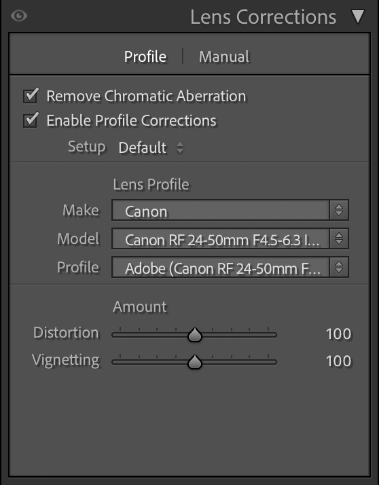Click the Distortion slider handle
This screenshot has width=379, height=485.
pyautogui.click(x=195, y=335)
